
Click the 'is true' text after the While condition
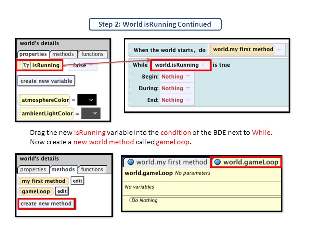221,65
